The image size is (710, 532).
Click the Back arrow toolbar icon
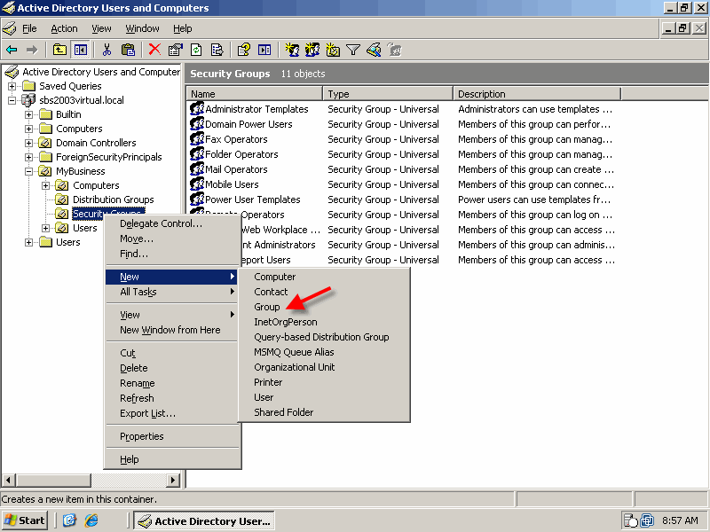[x=12, y=50]
